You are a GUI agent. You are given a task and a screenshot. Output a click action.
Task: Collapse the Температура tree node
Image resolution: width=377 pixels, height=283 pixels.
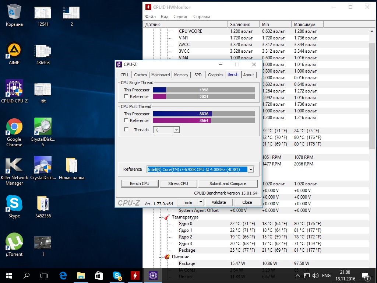(160, 217)
